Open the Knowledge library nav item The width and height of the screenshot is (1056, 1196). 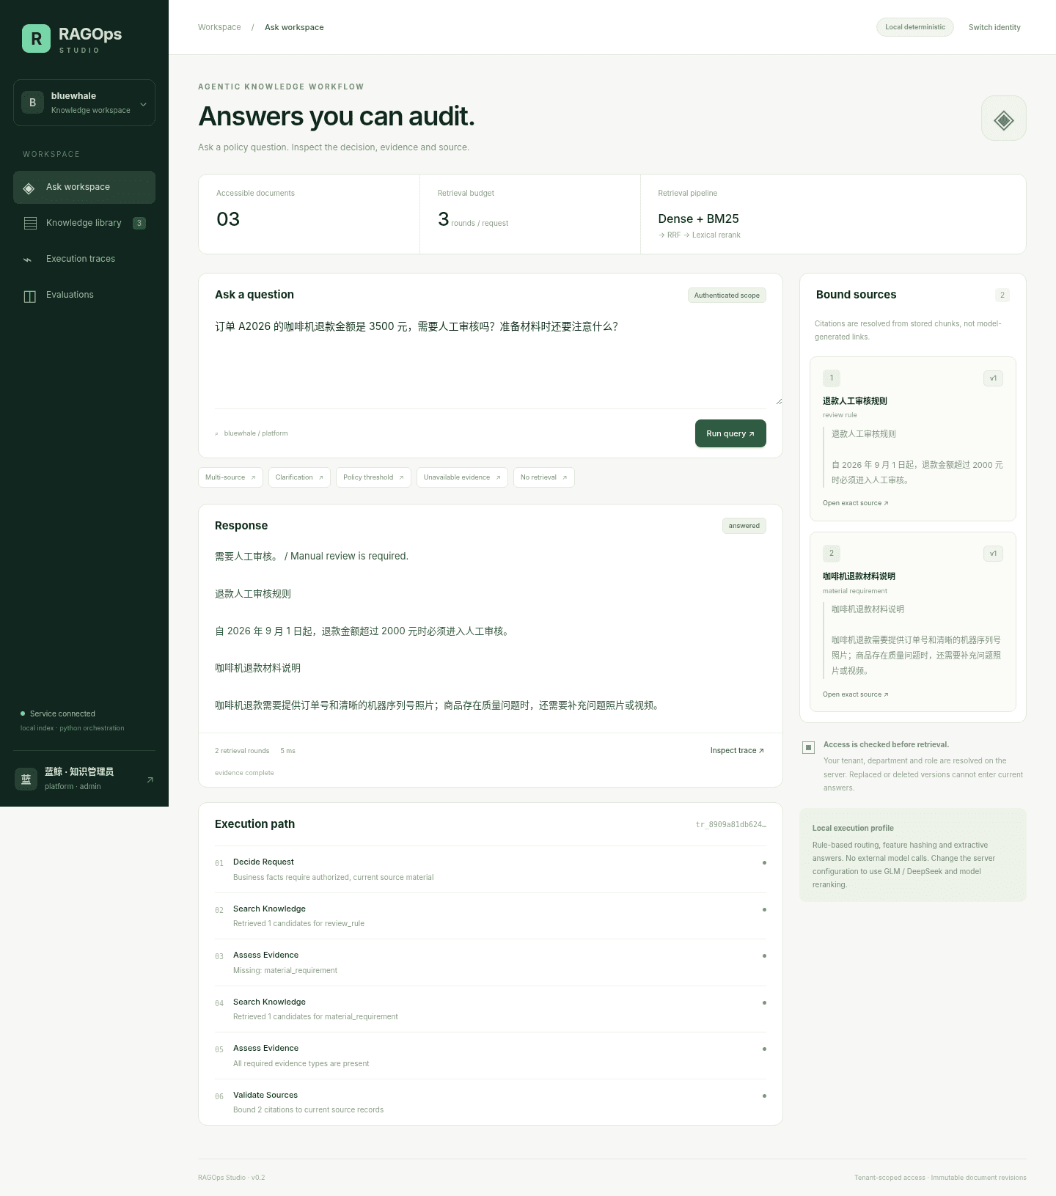click(x=84, y=223)
